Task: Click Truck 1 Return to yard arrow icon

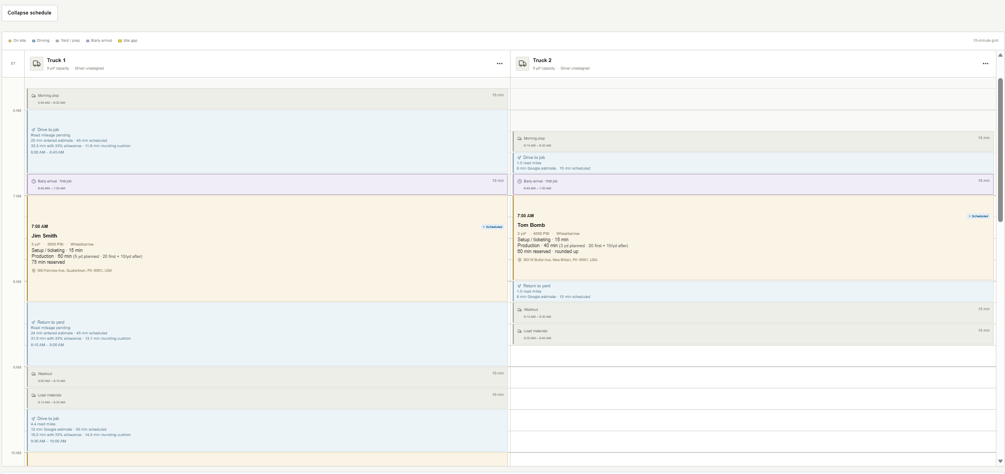Action: click(33, 323)
